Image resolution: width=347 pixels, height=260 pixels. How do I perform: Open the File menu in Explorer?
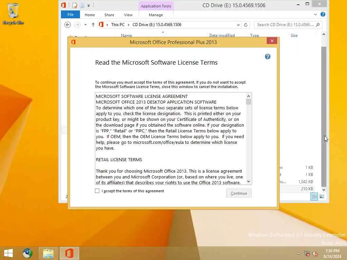pyautogui.click(x=70, y=15)
